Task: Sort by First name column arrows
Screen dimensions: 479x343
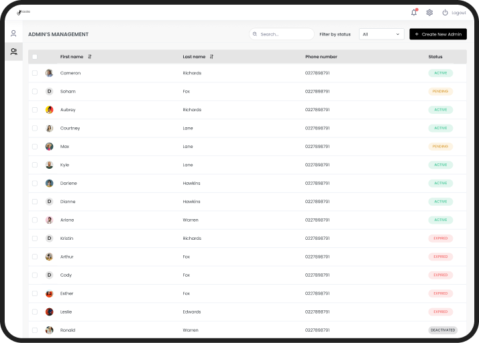Action: tap(90, 56)
